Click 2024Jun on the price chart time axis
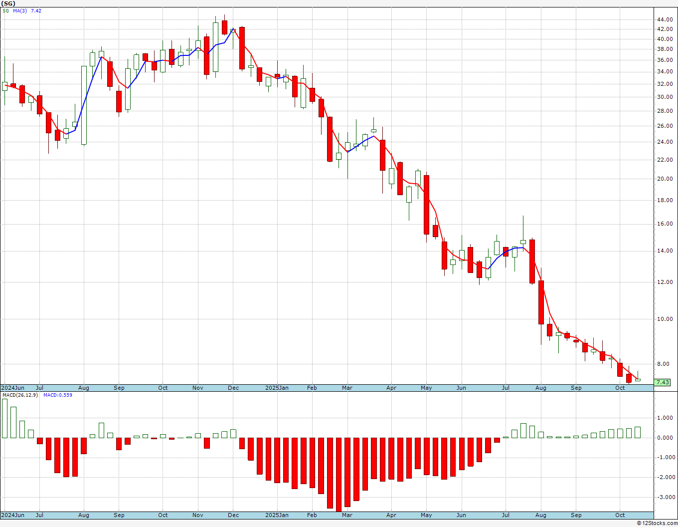 pos(12,388)
